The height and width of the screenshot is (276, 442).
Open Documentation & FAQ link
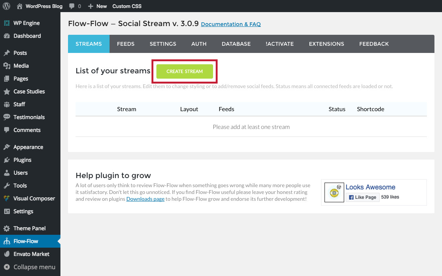click(231, 24)
